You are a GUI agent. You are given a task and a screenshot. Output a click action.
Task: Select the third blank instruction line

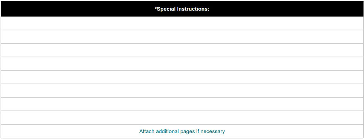click(x=182, y=50)
